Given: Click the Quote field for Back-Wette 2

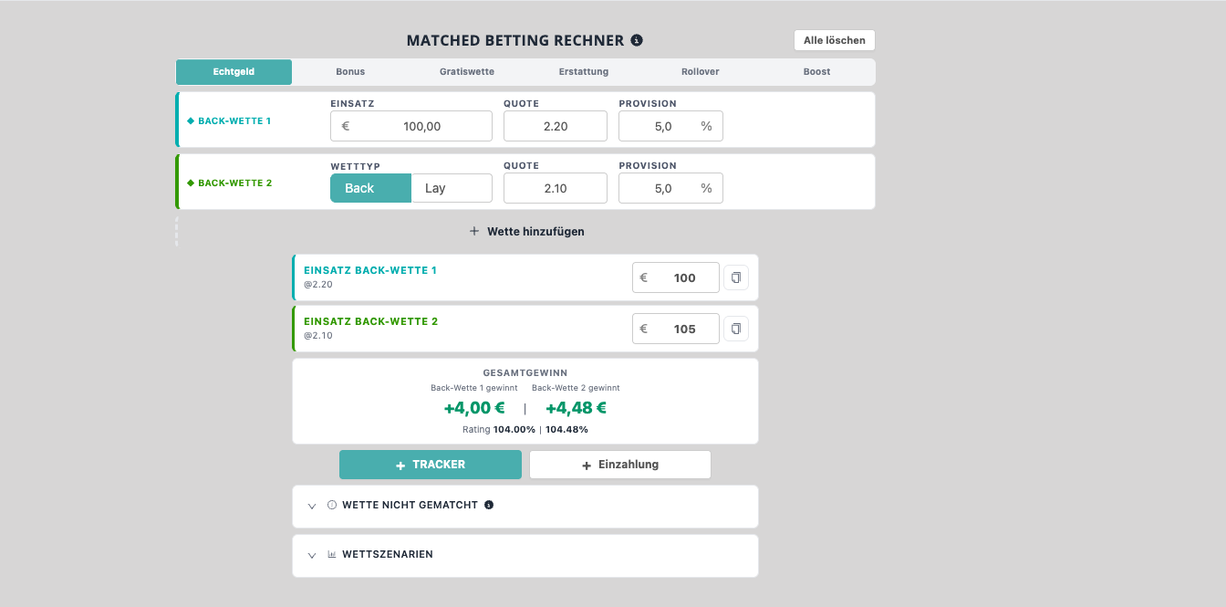Looking at the screenshot, I should pyautogui.click(x=556, y=188).
